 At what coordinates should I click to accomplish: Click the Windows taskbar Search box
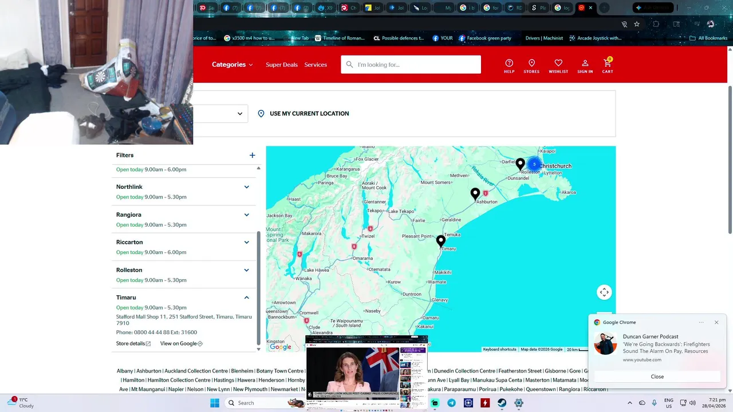coord(263,403)
